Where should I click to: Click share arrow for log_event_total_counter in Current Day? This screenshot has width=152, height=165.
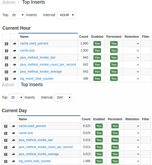pyautogui.click(x=14, y=161)
